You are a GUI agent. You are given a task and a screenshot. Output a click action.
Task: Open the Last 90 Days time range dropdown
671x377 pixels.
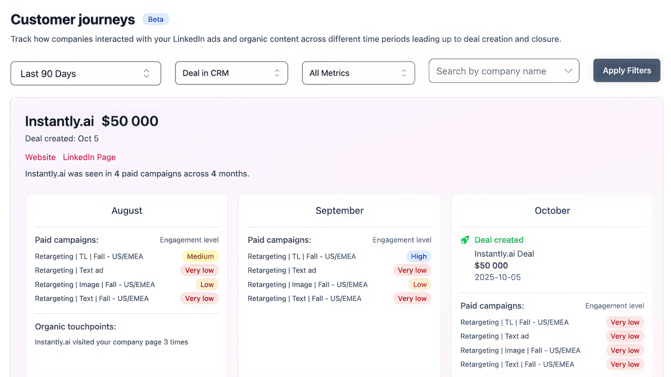(85, 73)
